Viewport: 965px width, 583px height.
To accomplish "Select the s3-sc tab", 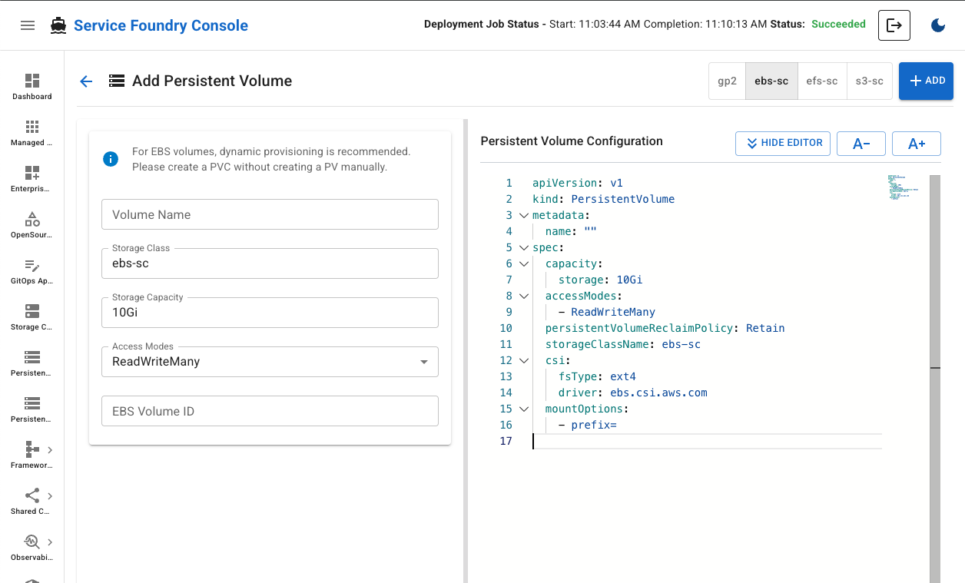I will [869, 81].
